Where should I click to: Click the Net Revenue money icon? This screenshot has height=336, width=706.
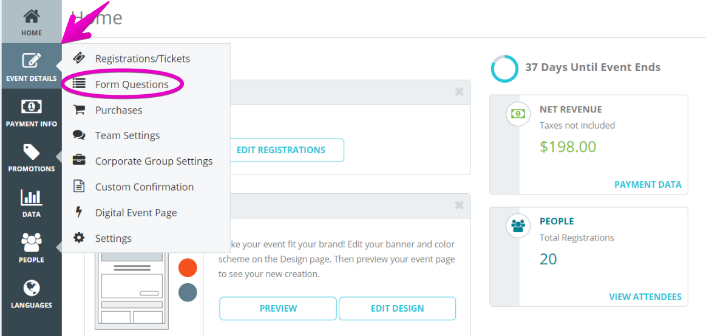tap(518, 114)
